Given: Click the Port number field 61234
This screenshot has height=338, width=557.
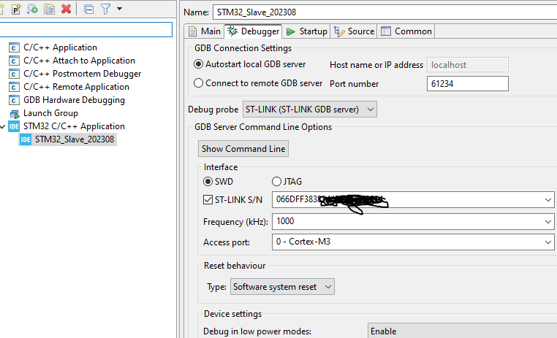Looking at the screenshot, I should coord(468,84).
